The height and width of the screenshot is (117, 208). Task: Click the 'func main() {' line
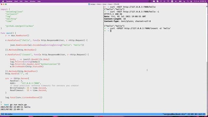tap(8, 33)
